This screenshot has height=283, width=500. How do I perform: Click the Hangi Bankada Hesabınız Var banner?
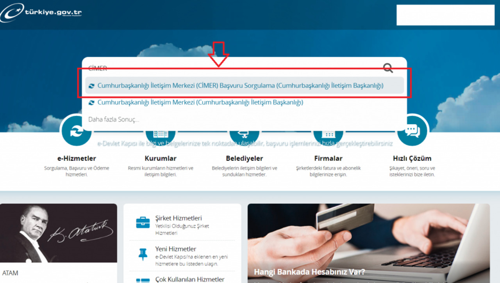(x=369, y=243)
